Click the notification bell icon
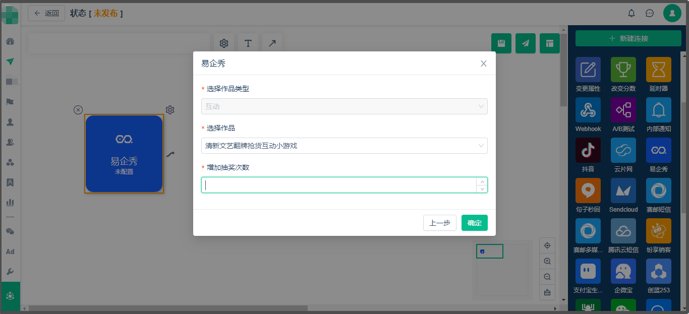The width and height of the screenshot is (689, 314). pos(631,13)
